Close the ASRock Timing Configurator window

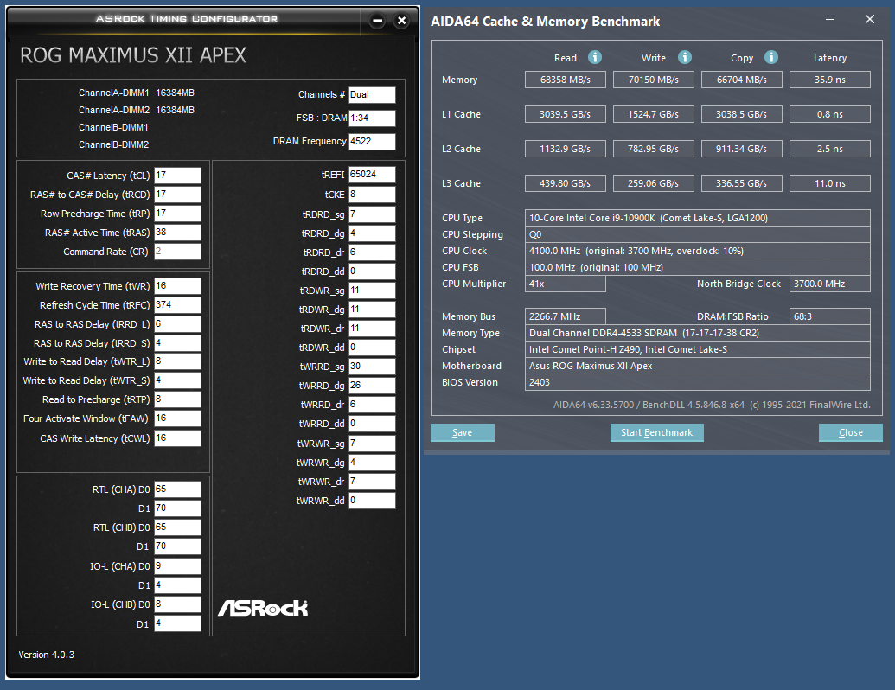pos(402,21)
